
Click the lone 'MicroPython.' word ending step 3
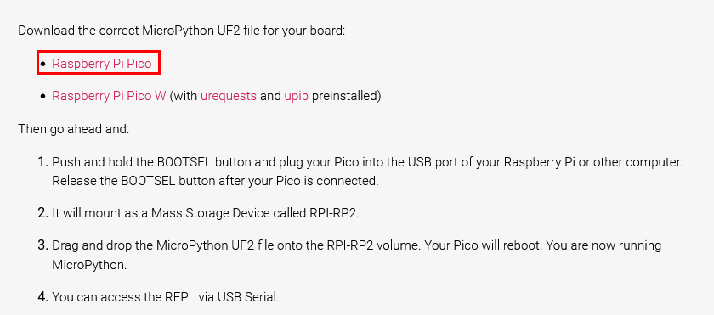89,266
